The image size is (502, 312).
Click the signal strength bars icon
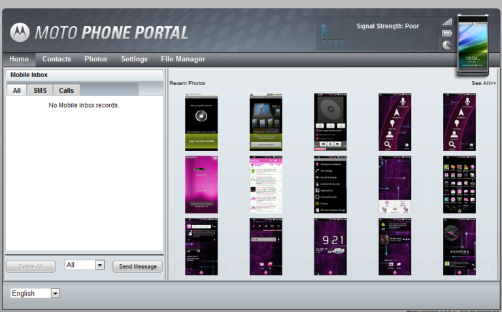coord(447,22)
